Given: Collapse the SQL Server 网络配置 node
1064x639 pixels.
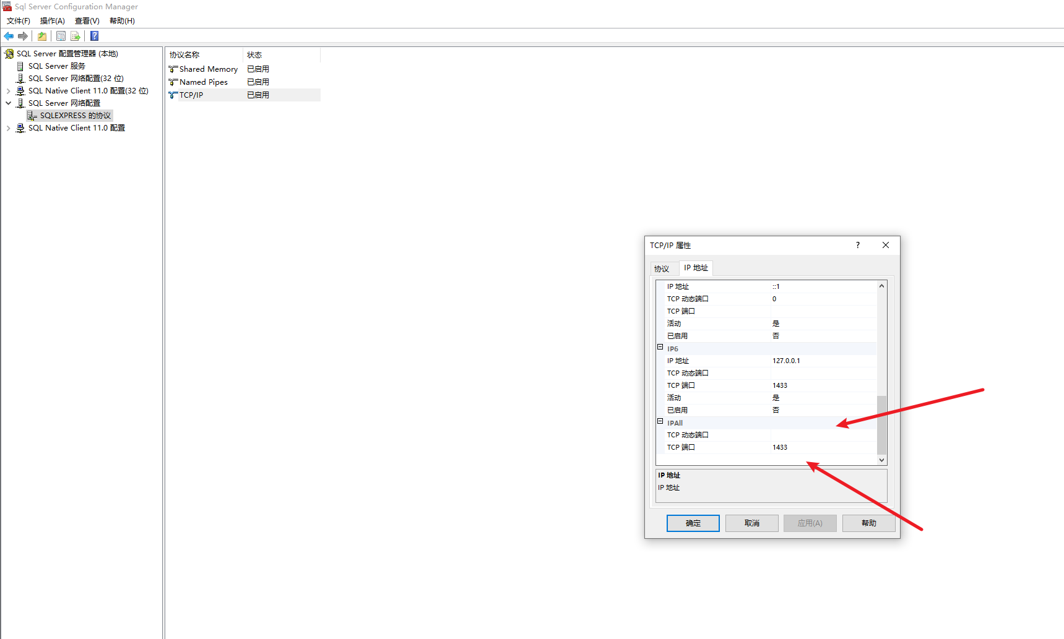Looking at the screenshot, I should [x=8, y=103].
